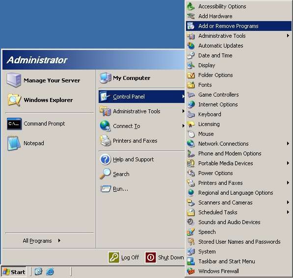This screenshot has height=278, width=293.
Task: Expand the Scheduled Tasks submenu arrow
Action: pyautogui.click(x=288, y=212)
